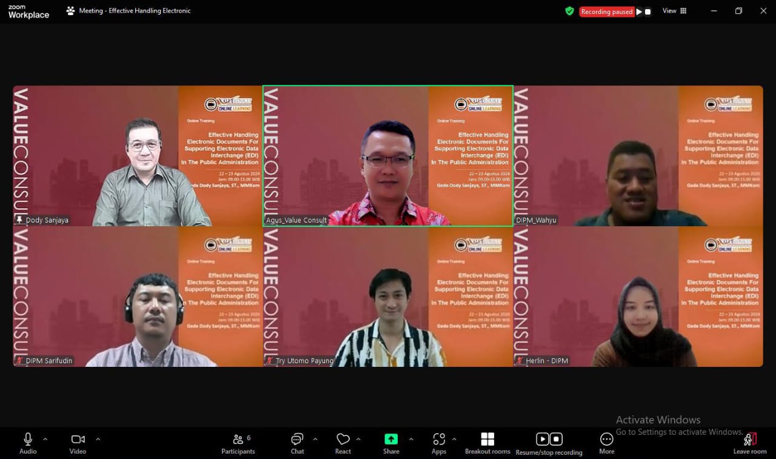Select the DIPM_Wahyu video tile
The image size is (776, 459).
pyautogui.click(x=638, y=156)
